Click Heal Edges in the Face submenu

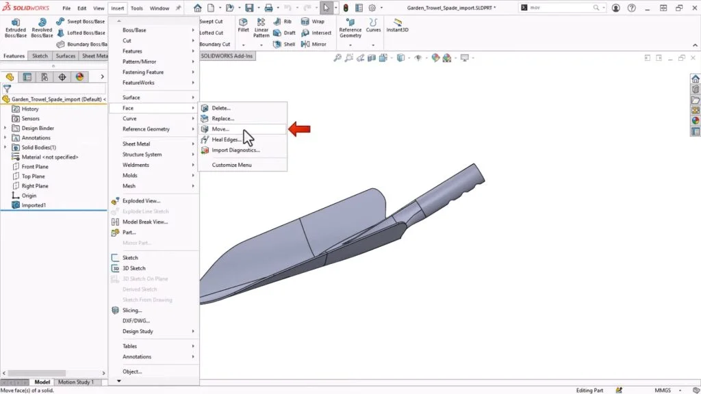coord(225,139)
